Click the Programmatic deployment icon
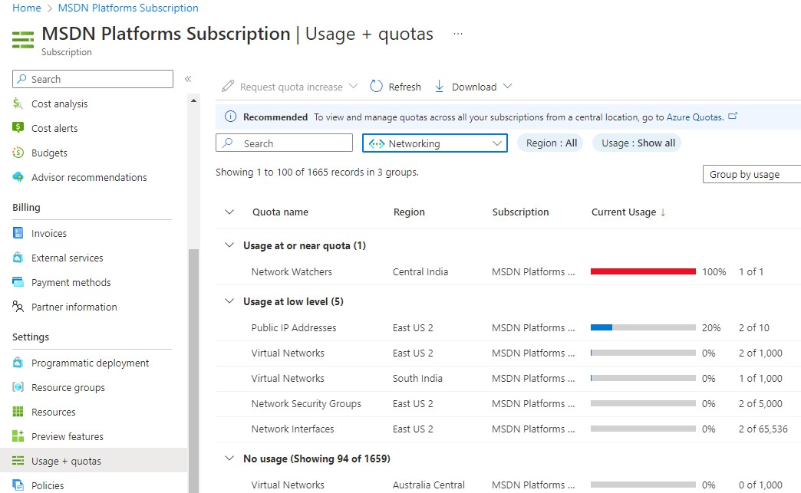801x493 pixels. [18, 363]
